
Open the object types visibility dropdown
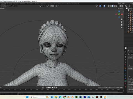click(x=97, y=6)
